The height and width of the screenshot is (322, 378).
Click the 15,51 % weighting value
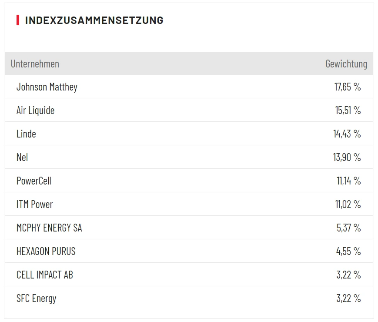[x=348, y=111]
